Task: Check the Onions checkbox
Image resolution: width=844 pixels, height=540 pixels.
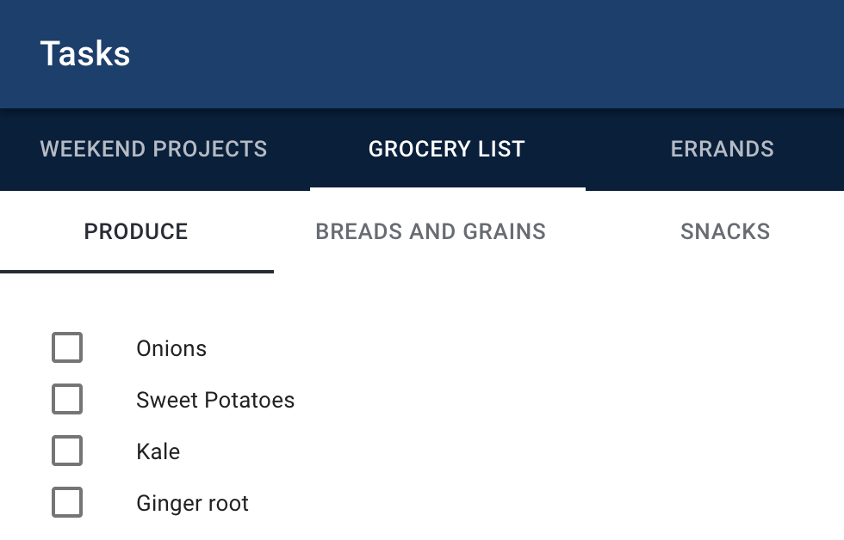Action: coord(67,347)
